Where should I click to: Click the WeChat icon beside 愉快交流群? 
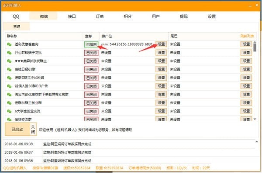[x=9, y=119]
